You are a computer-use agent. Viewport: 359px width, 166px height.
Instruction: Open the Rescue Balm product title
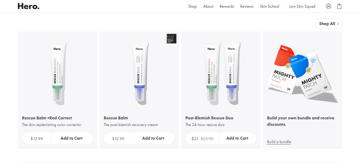116,118
